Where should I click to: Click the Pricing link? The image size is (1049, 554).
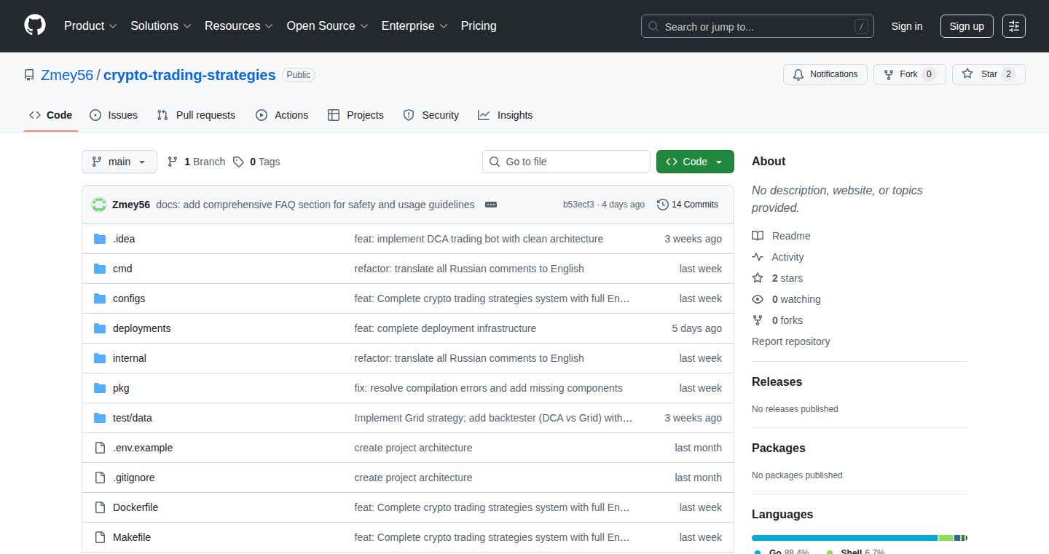[x=479, y=26]
